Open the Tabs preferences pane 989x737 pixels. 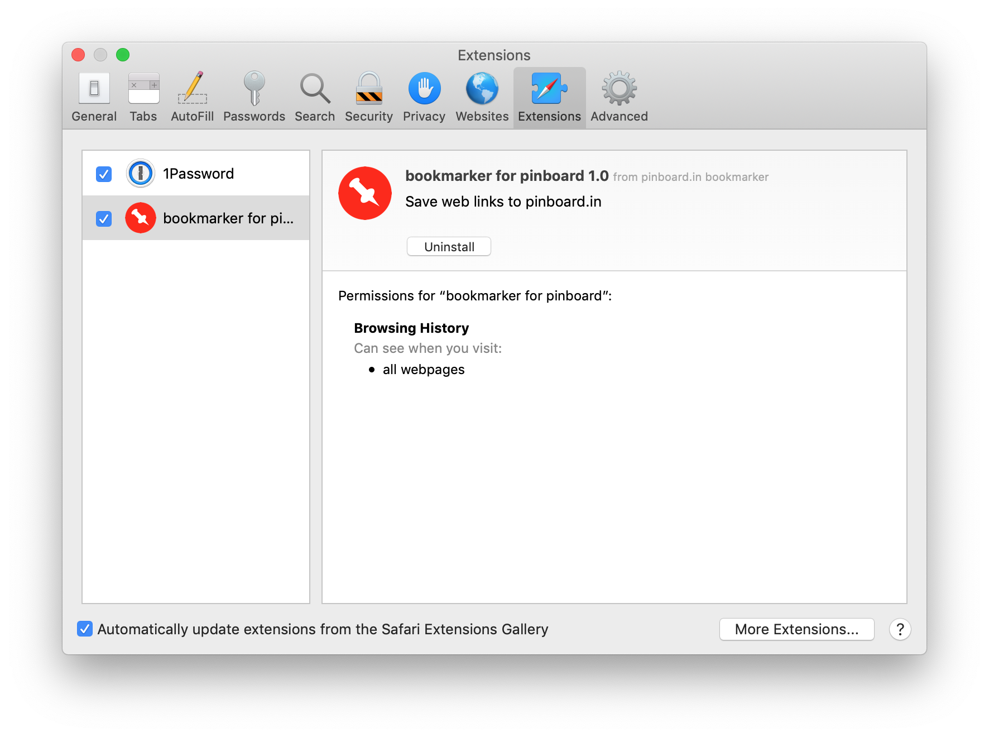coord(143,97)
